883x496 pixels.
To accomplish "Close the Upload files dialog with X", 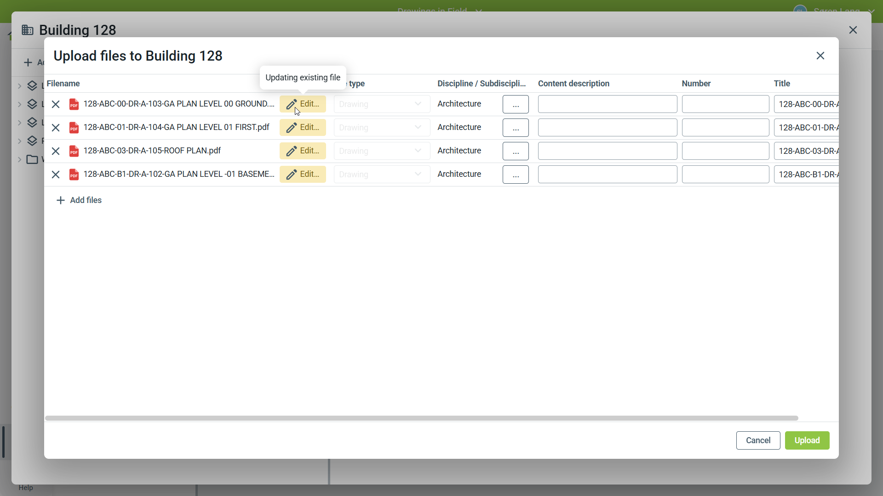I will (820, 56).
